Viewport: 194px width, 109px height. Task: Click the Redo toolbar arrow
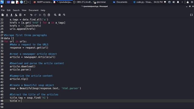35,15
